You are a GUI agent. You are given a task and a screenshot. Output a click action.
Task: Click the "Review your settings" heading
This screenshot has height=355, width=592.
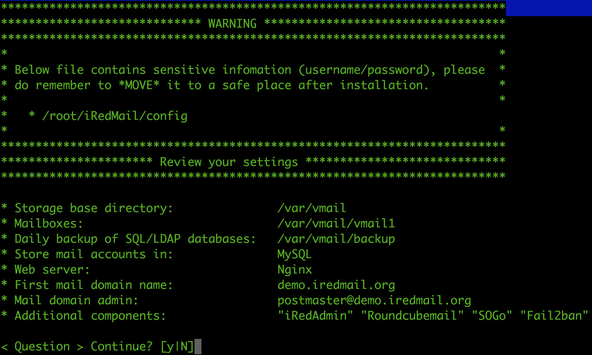coord(229,162)
